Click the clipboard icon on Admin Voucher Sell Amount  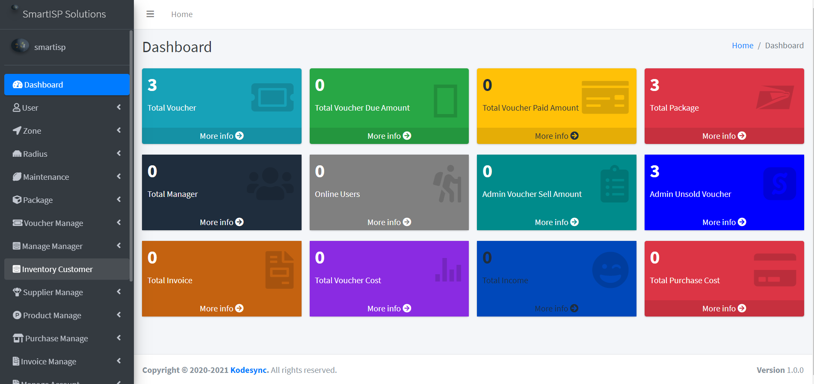[615, 184]
